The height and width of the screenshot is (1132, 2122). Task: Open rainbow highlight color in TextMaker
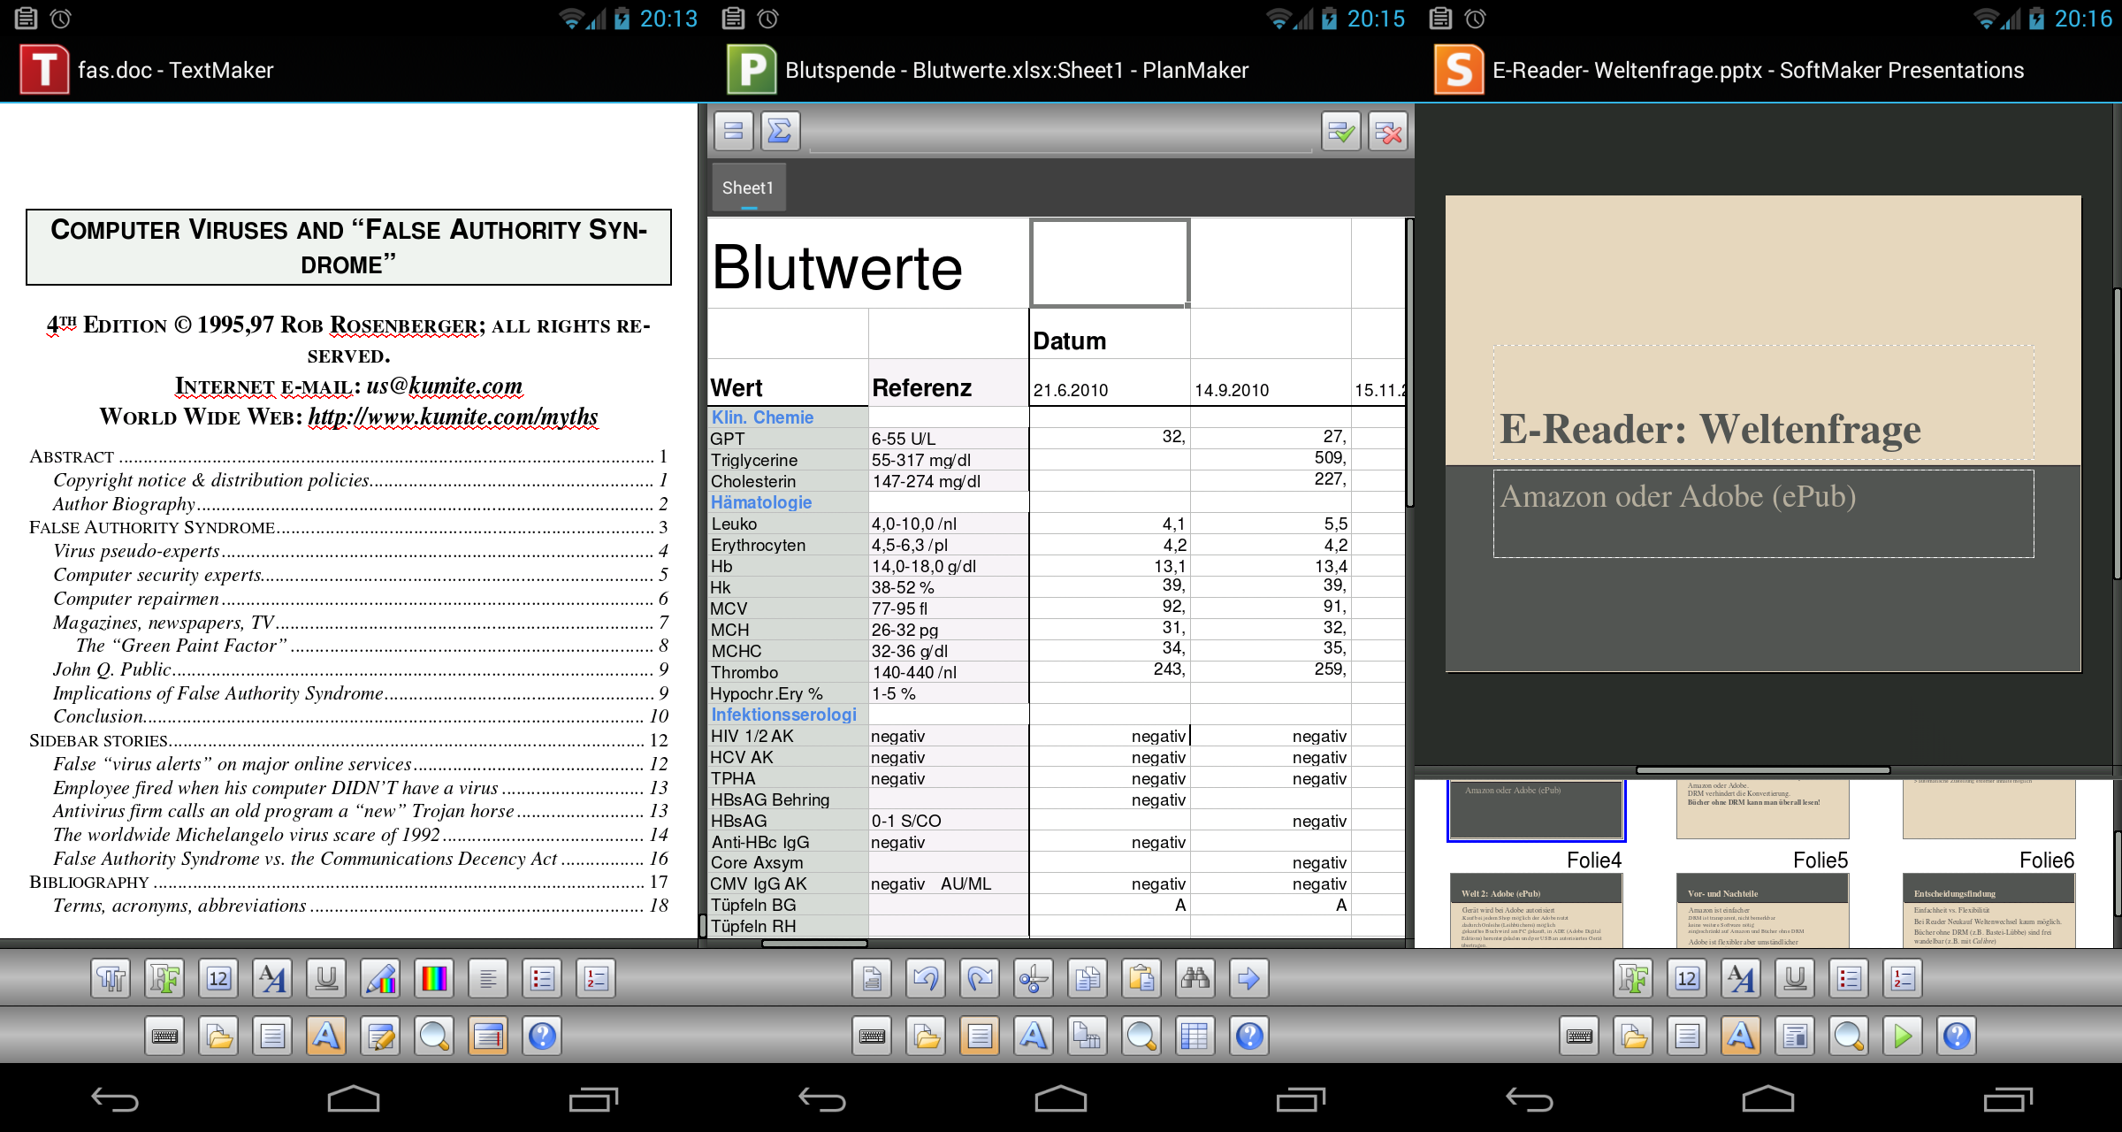pos(434,978)
